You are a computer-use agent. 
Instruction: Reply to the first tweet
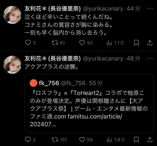(28, 42)
